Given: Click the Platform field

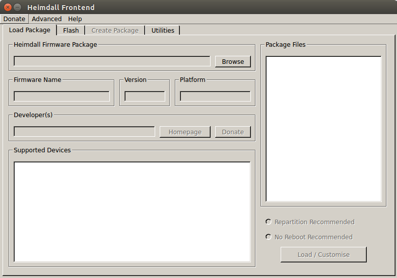Looking at the screenshot, I should tap(215, 97).
